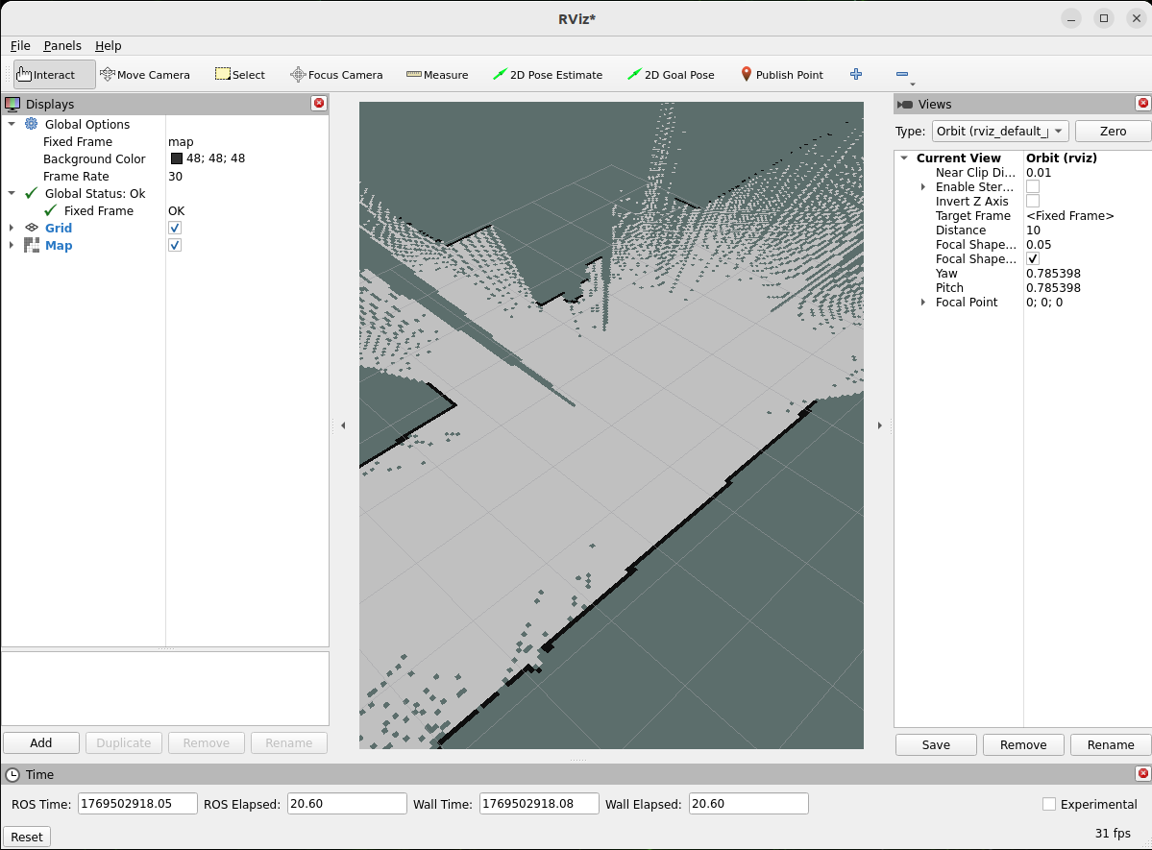
Task: Select the 2D Goal Pose tool
Action: coord(671,75)
